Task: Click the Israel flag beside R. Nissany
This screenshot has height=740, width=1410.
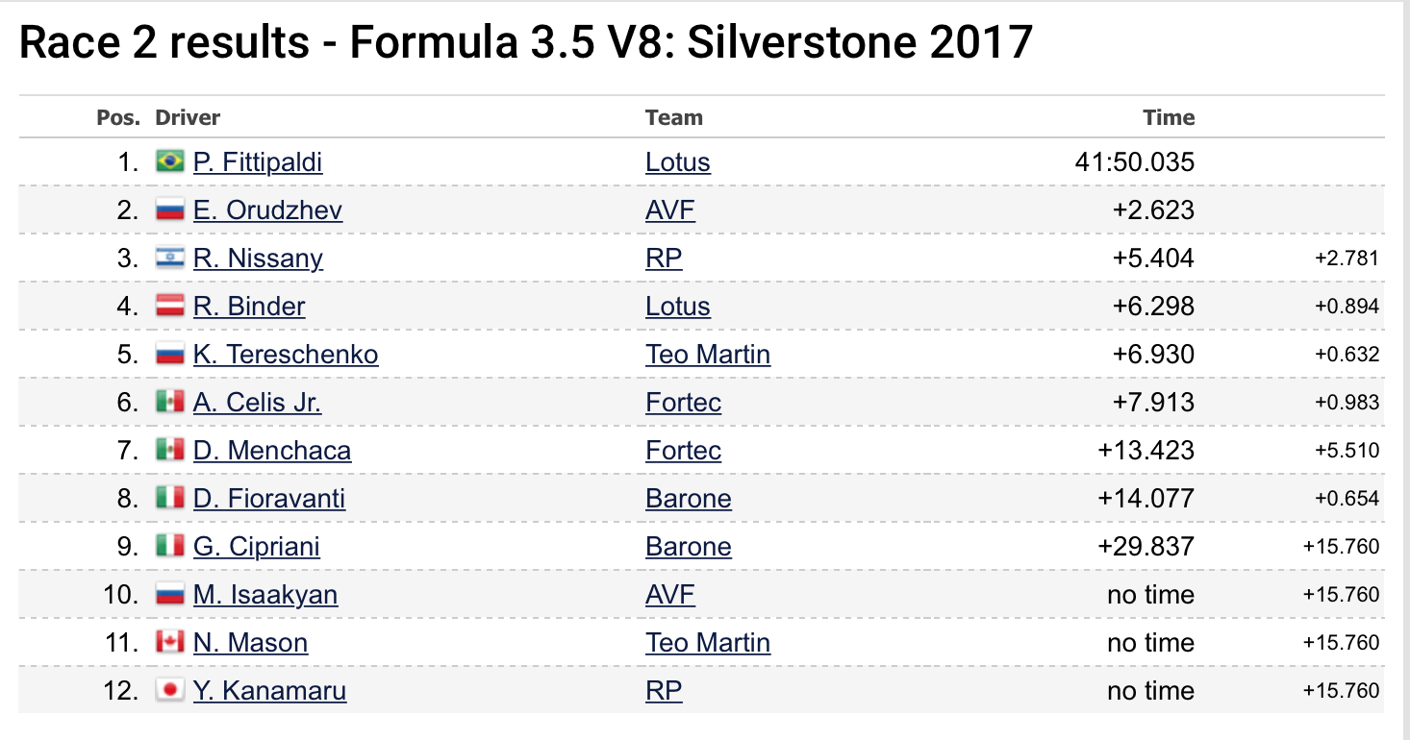Action: click(170, 258)
